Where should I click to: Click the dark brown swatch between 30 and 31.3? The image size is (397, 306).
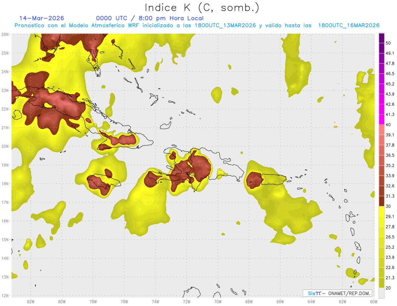(381, 201)
